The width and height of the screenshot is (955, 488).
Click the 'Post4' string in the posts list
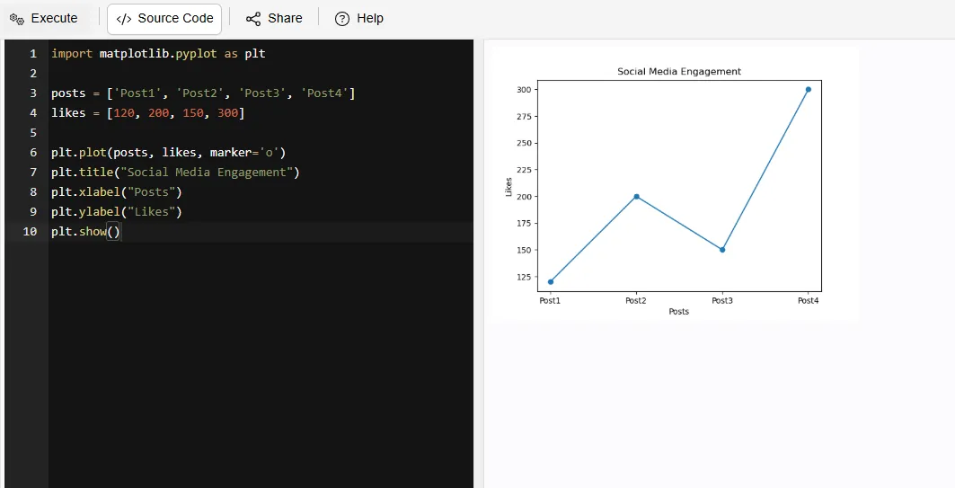[x=324, y=93]
